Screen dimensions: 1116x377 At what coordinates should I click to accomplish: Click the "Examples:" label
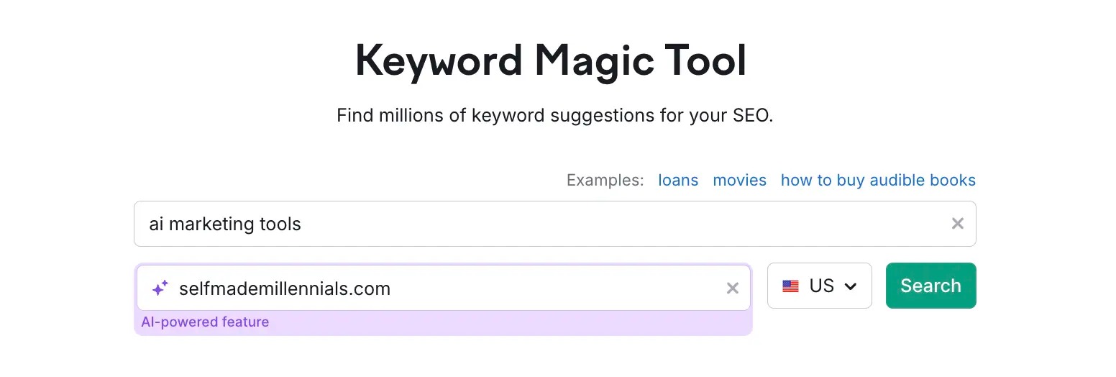(605, 181)
